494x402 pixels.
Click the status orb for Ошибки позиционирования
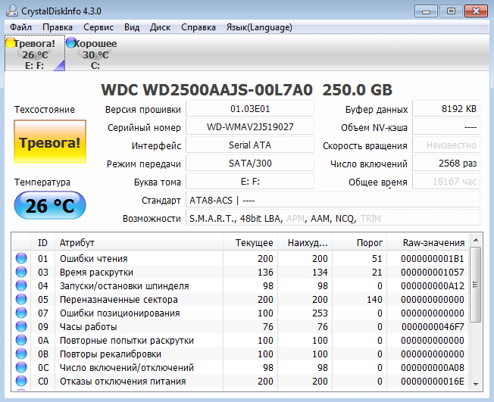pos(21,313)
